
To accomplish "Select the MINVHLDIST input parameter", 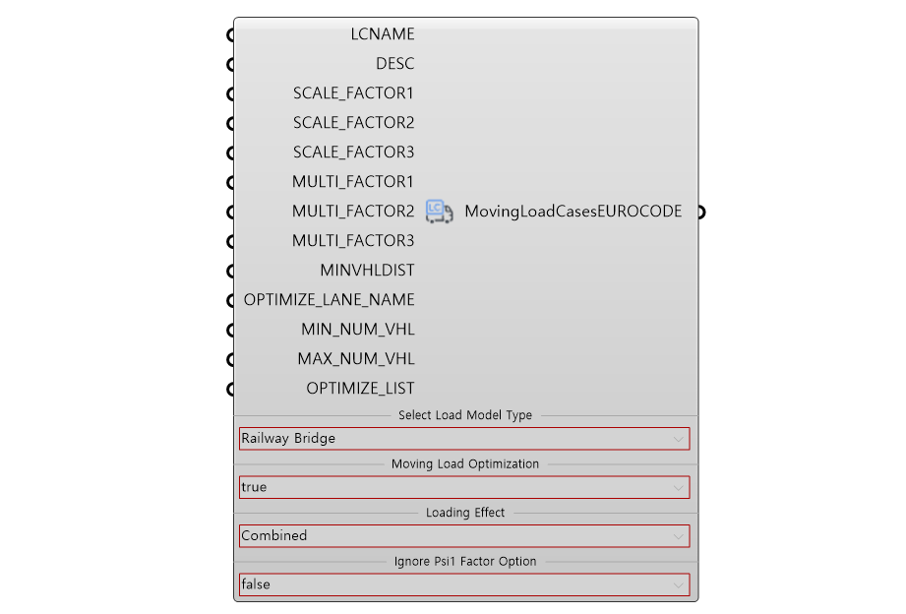I will 367,271.
